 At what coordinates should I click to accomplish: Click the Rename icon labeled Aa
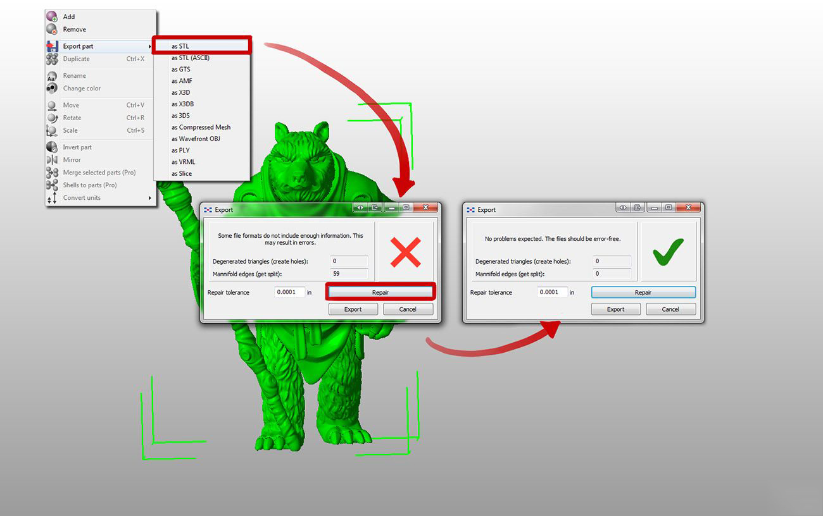[53, 76]
